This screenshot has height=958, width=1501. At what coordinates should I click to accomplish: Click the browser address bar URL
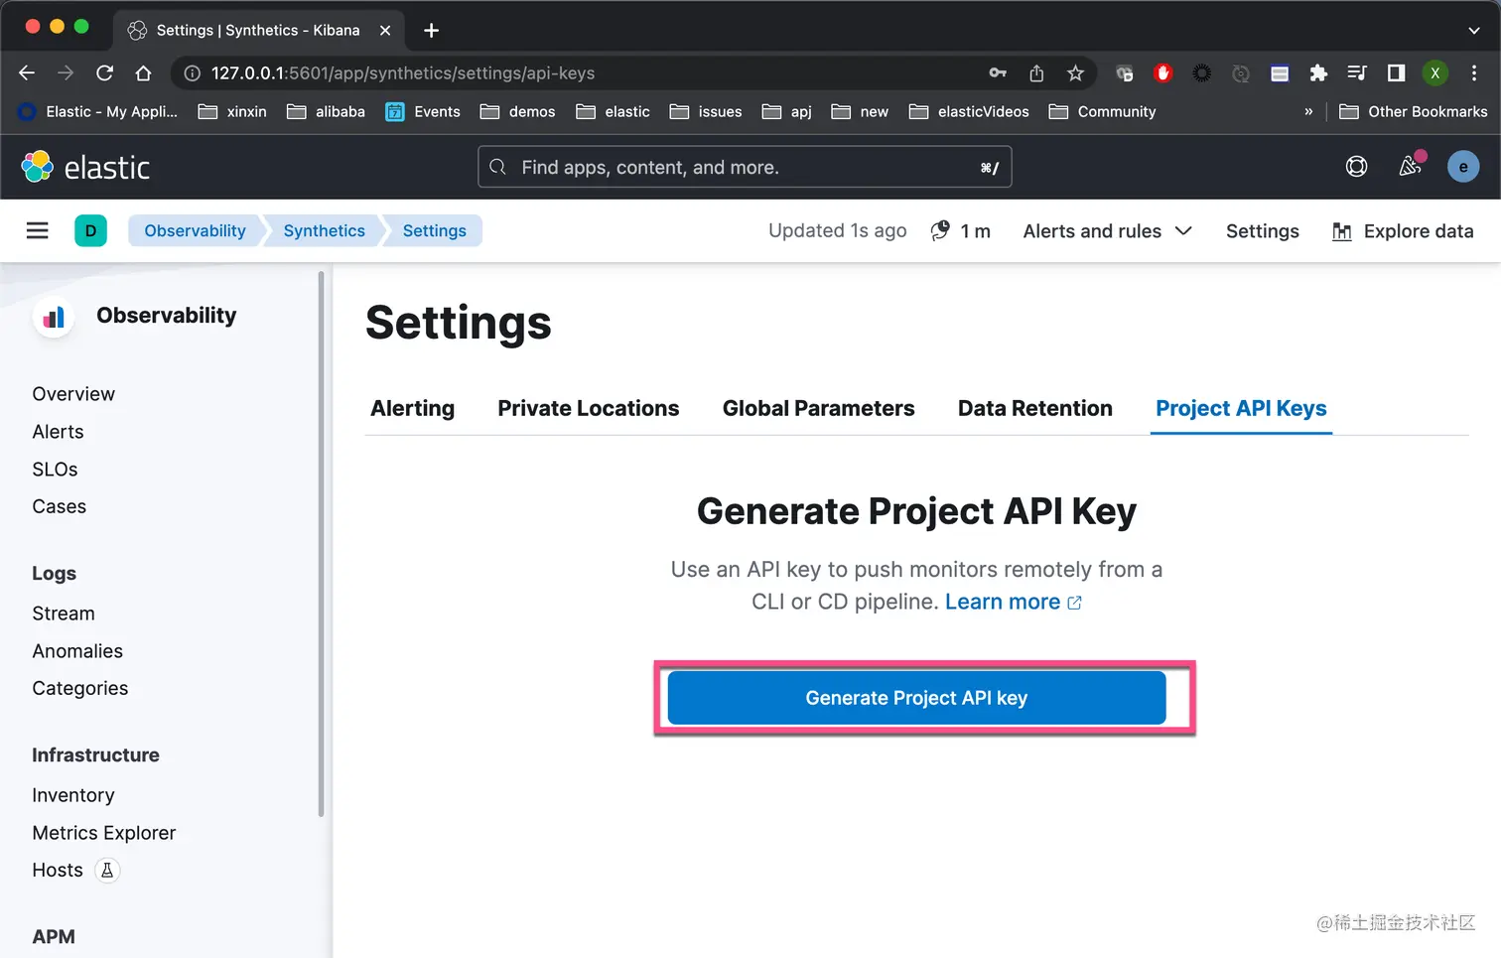point(403,72)
